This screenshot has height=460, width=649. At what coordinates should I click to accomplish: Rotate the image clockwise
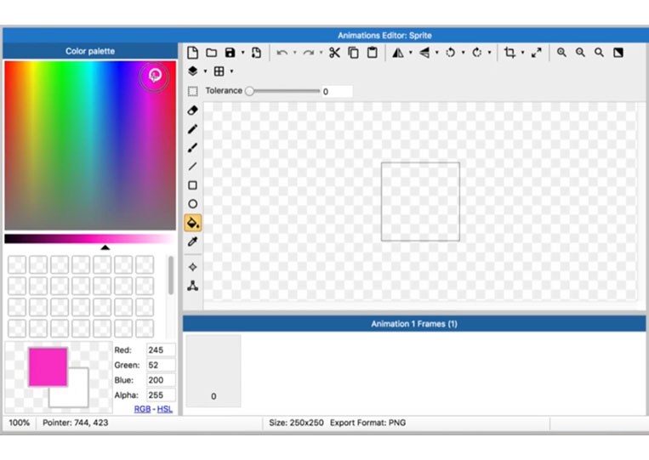pyautogui.click(x=477, y=53)
